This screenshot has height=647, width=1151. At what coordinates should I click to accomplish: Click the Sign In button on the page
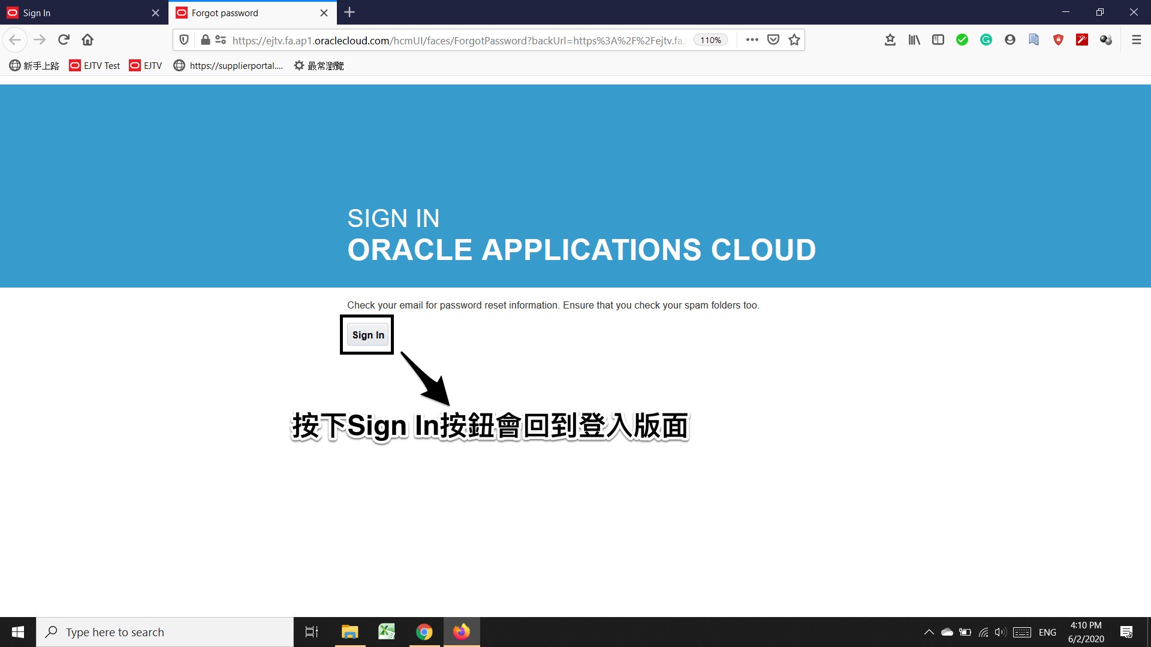(x=368, y=335)
